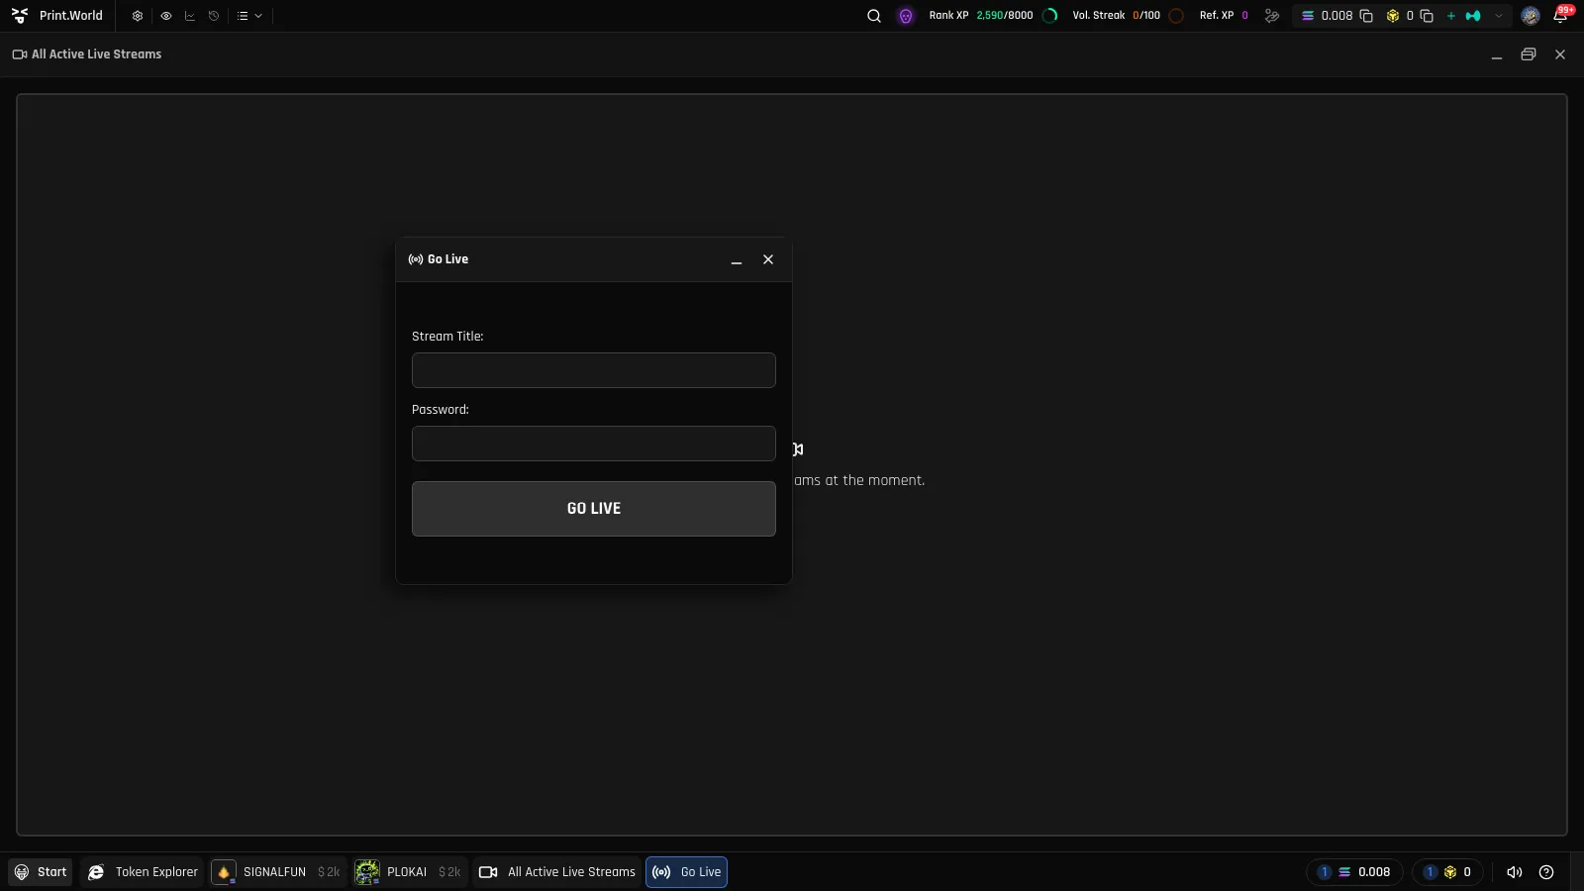Expand the wallet dropdown chevron
Screen dimensions: 1584x891
click(x=1499, y=16)
